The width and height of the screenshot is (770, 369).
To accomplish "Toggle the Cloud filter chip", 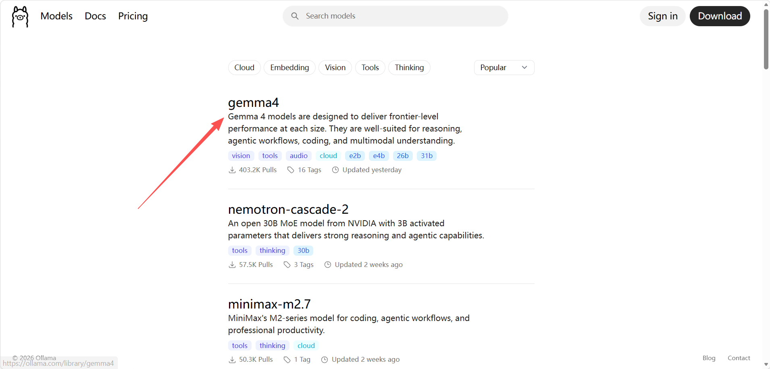I will 244,68.
